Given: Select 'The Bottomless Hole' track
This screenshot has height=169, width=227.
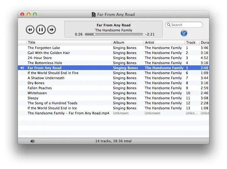Looking at the screenshot, I should pos(114,63).
